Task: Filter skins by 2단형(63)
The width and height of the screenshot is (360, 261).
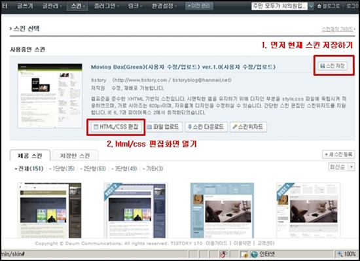Action: 93,169
